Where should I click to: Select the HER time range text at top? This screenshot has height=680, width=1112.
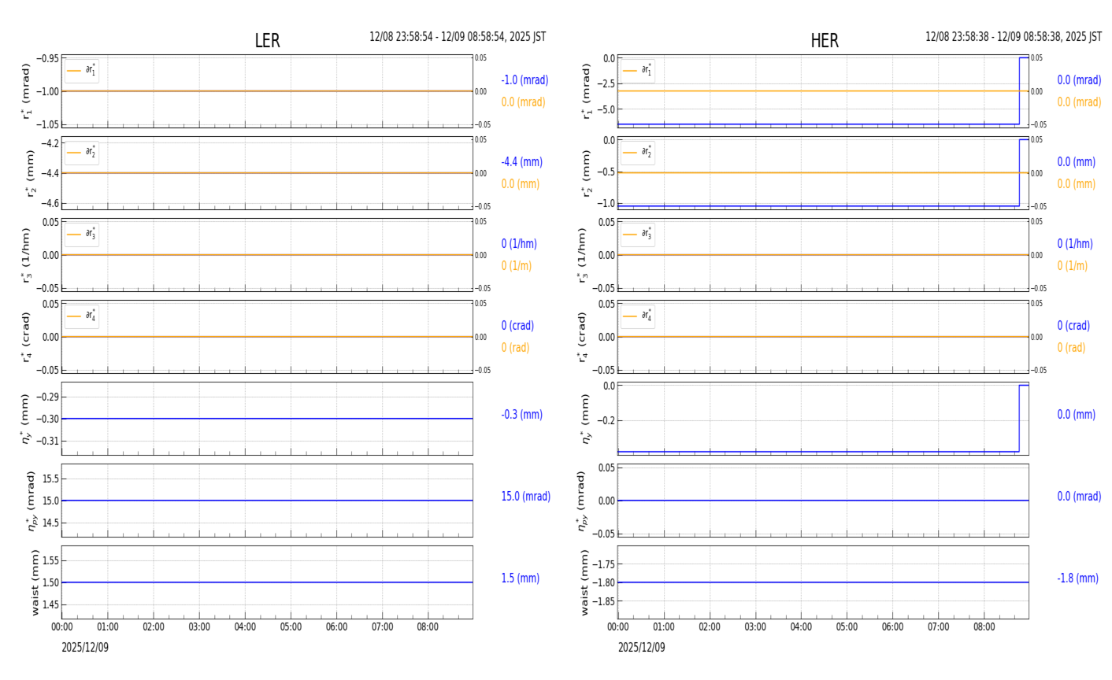tap(1013, 37)
